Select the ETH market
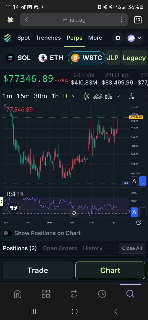 (51, 58)
